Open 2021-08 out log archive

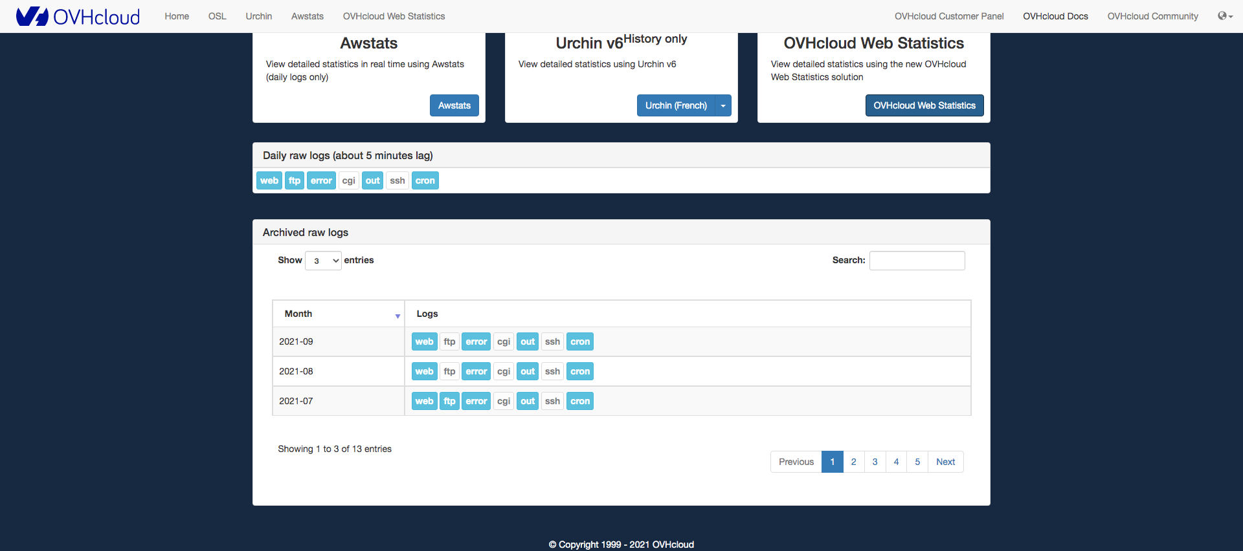(x=528, y=371)
